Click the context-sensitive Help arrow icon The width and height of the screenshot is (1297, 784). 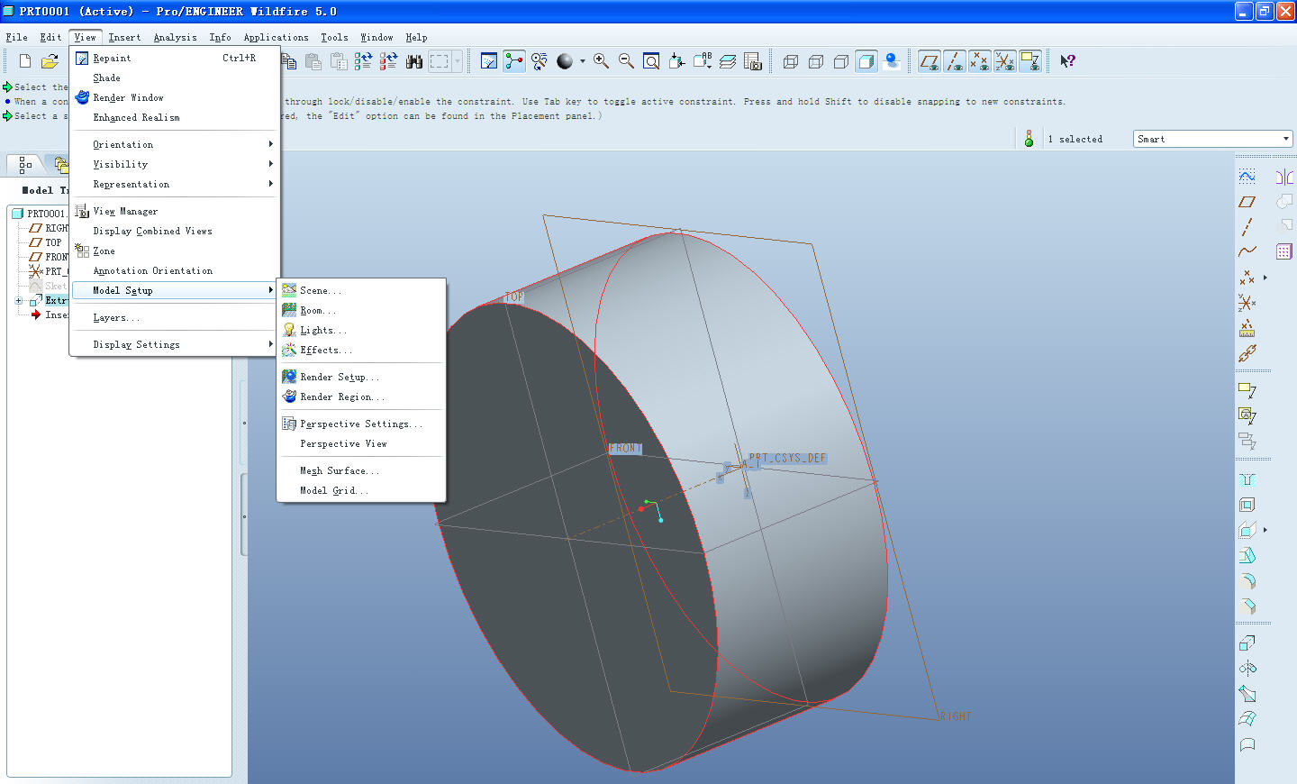coord(1067,61)
